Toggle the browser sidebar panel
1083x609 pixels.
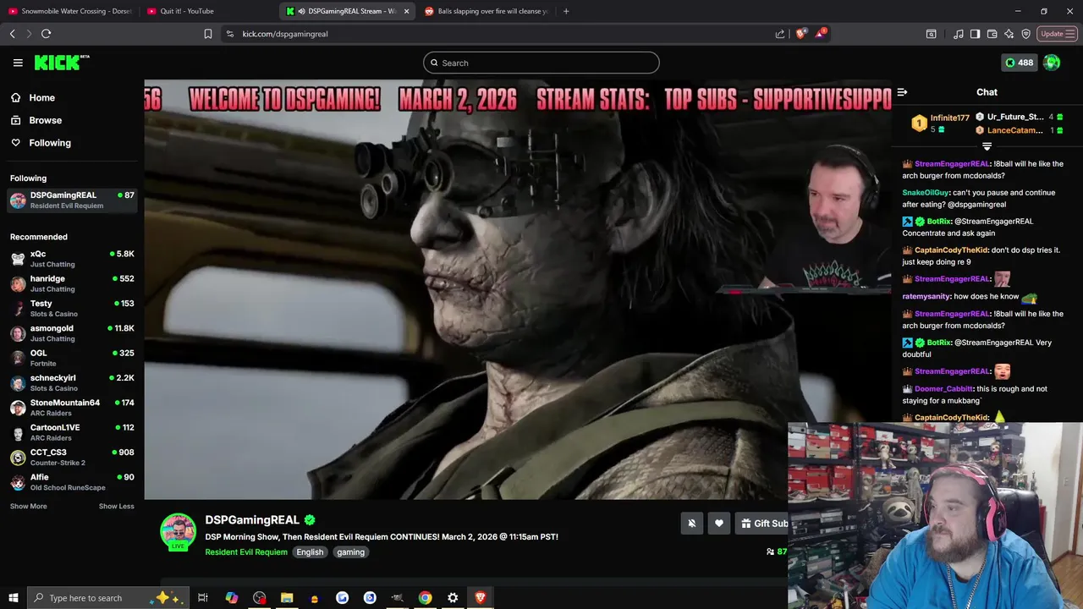coord(975,34)
